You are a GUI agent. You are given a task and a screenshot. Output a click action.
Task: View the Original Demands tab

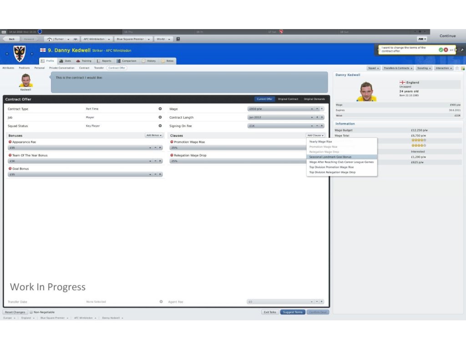tap(314, 99)
